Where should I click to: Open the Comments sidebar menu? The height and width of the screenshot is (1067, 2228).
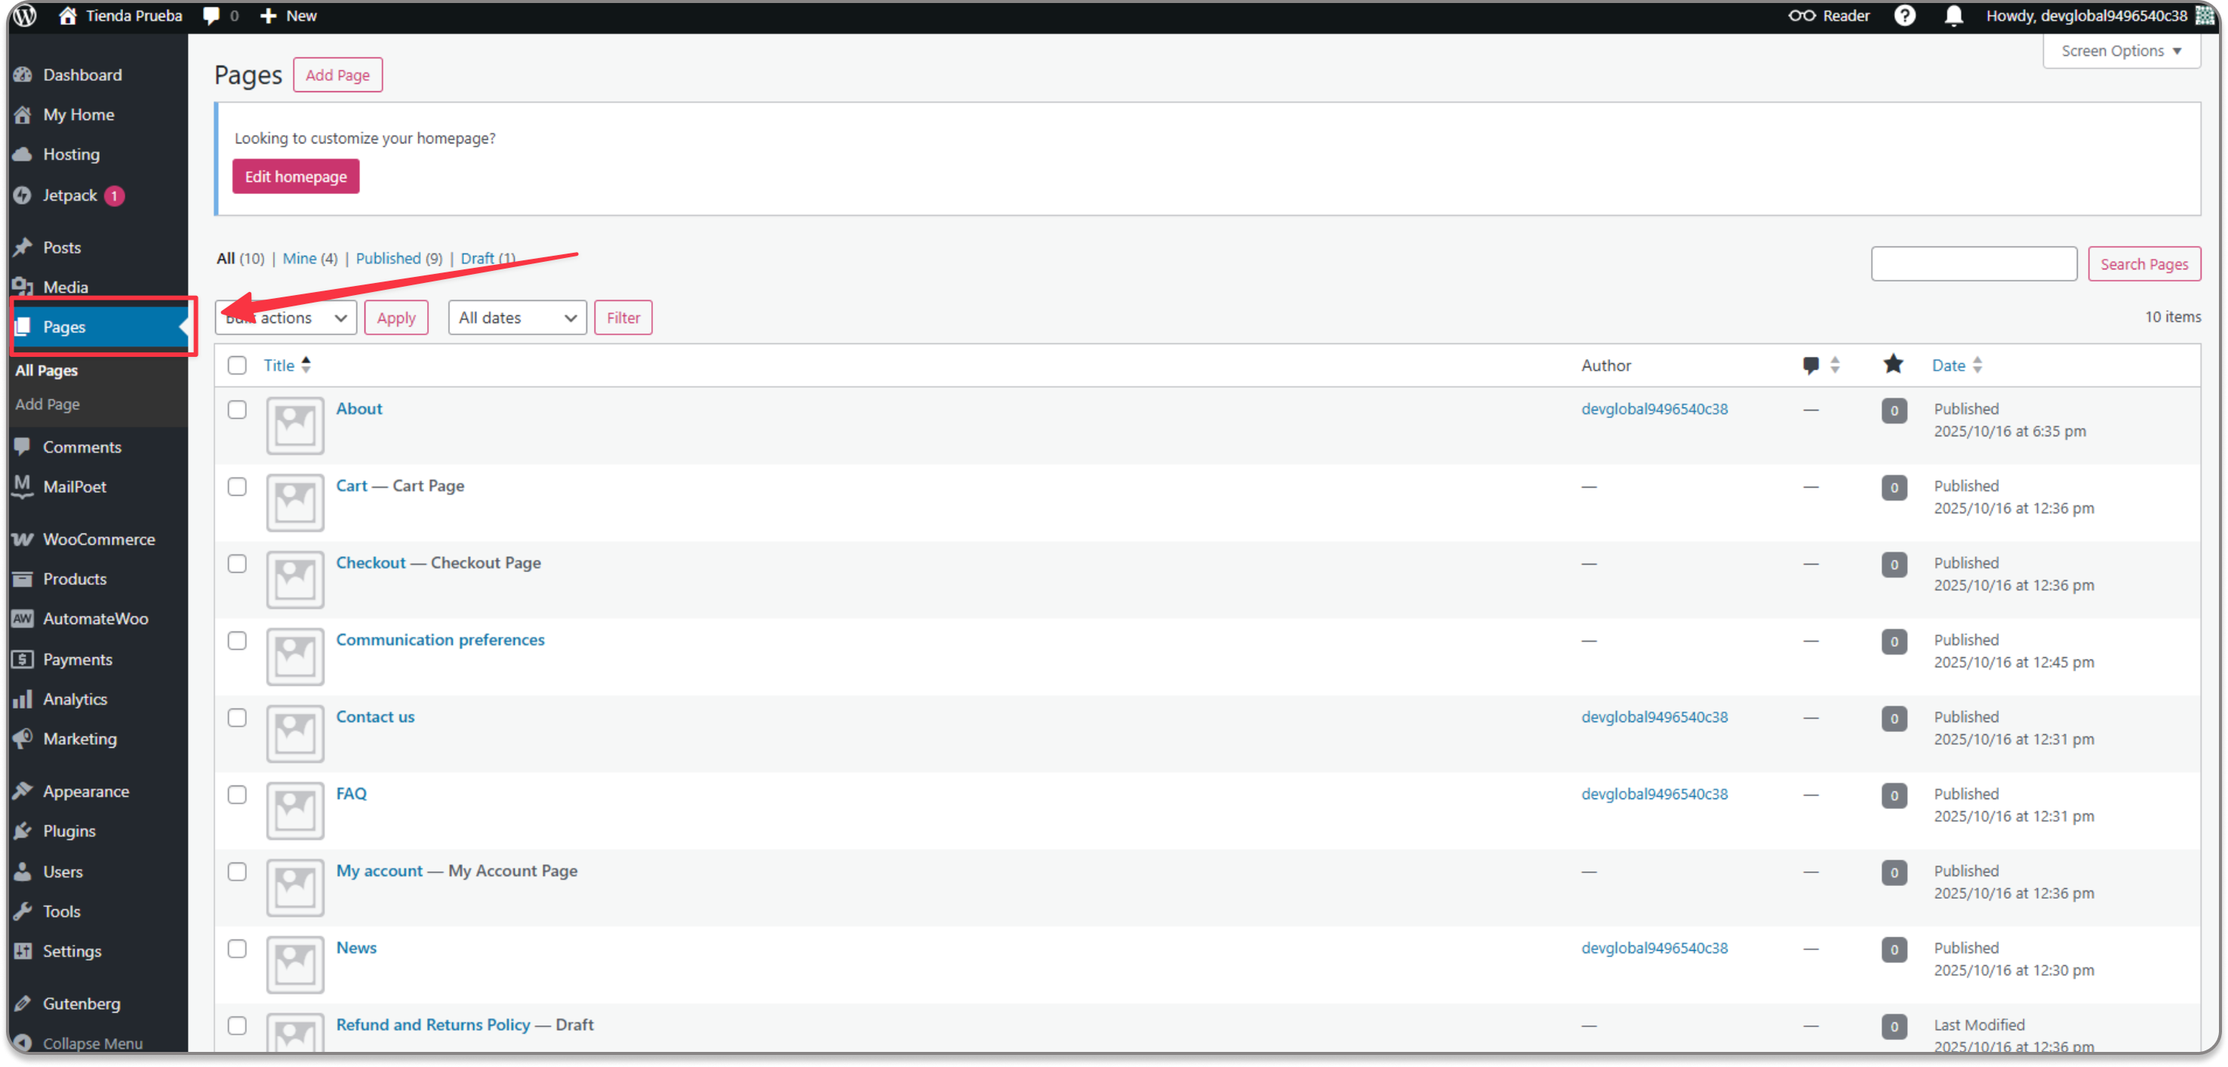pos(99,447)
